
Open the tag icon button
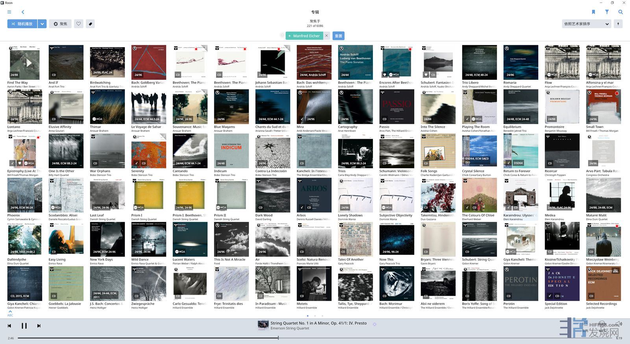(91, 24)
